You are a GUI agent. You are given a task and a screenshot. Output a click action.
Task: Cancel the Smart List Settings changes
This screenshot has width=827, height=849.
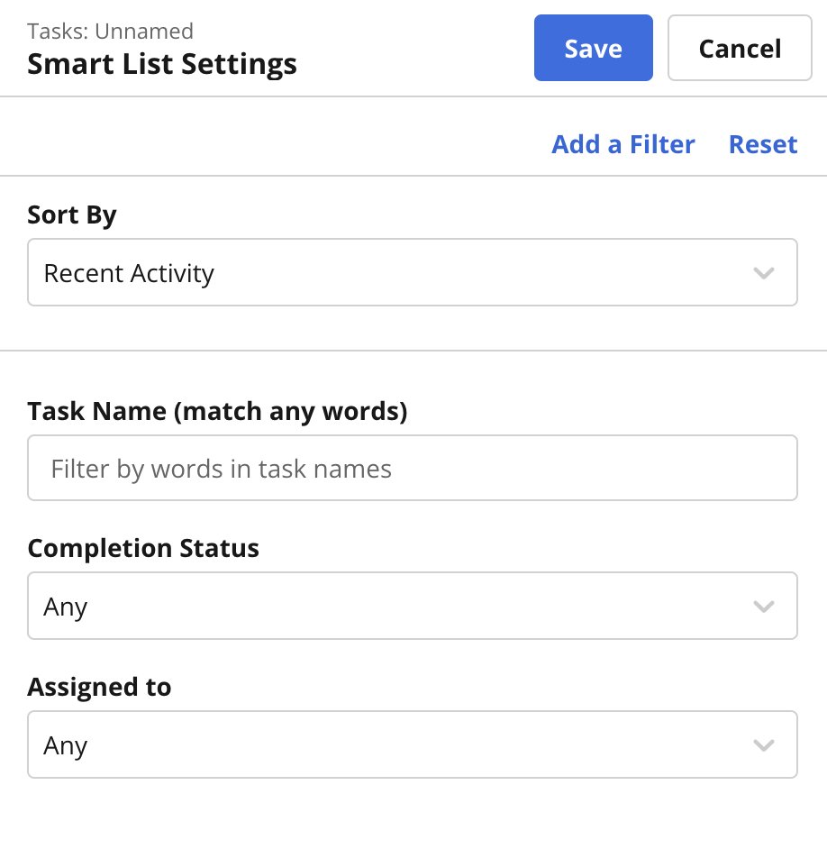(740, 48)
